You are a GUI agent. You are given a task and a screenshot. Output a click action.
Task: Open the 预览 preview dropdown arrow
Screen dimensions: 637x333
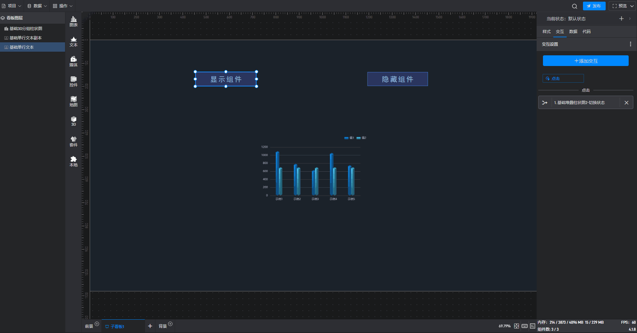[632, 6]
